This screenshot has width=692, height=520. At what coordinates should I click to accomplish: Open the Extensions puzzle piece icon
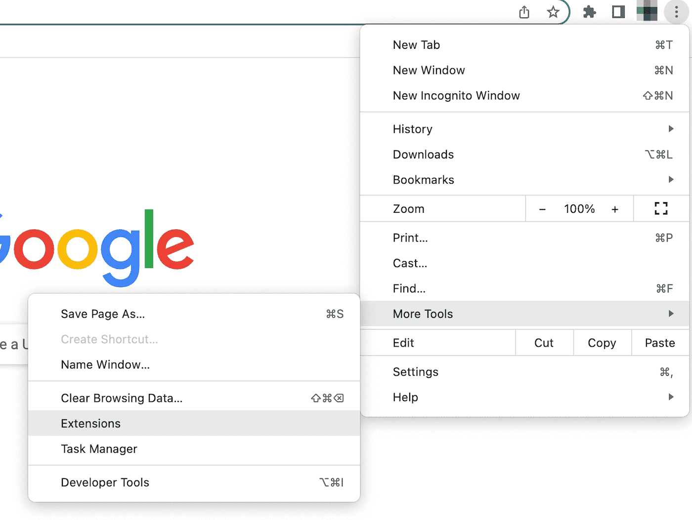[x=589, y=12]
